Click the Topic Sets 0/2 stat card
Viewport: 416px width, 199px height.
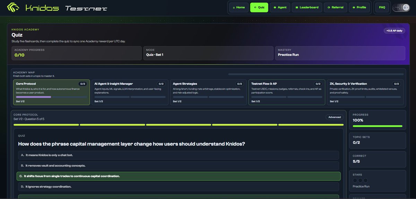coord(378,140)
